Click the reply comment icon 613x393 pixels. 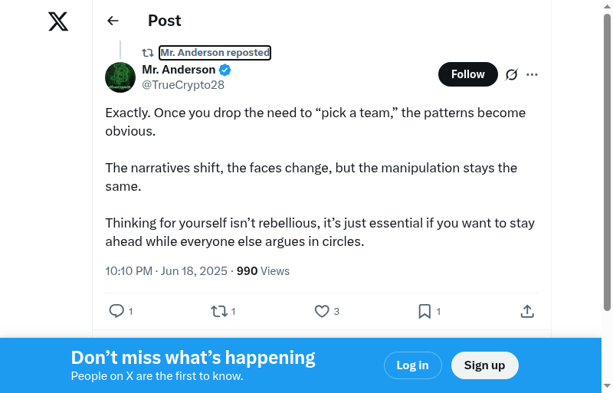(x=116, y=311)
